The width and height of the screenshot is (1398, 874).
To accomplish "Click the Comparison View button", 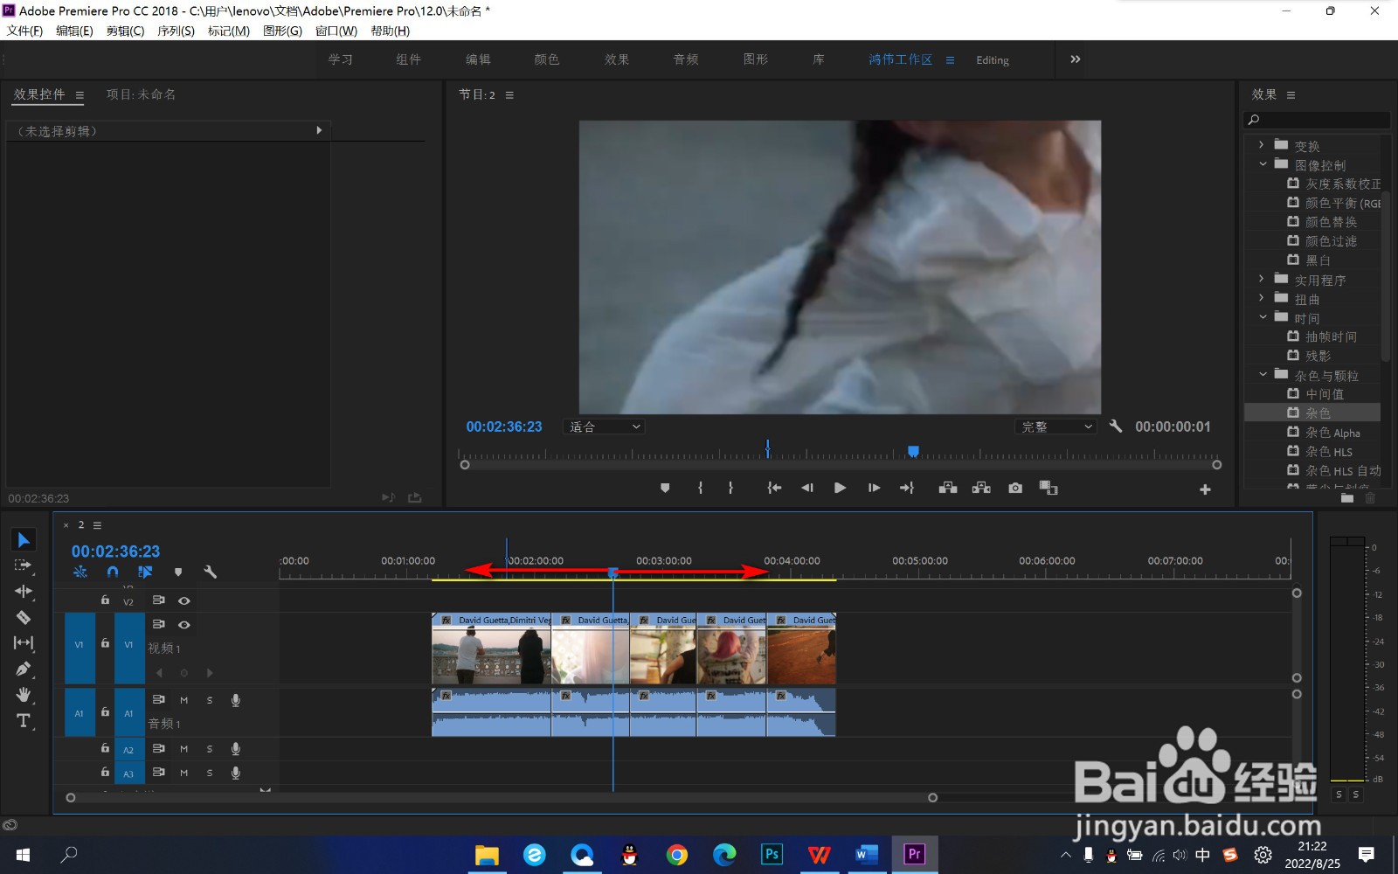I will tap(1048, 488).
